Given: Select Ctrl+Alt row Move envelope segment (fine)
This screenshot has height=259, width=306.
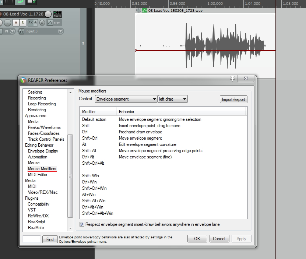Looking at the screenshot, I should point(163,157).
